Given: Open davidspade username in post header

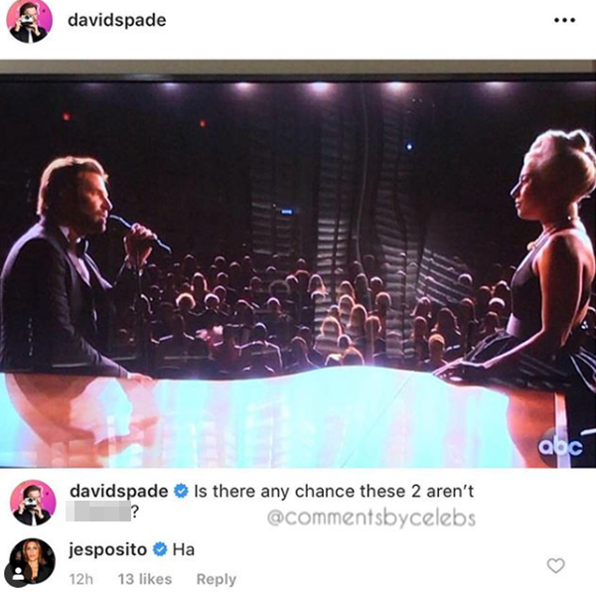Looking at the screenshot, I should point(117,20).
